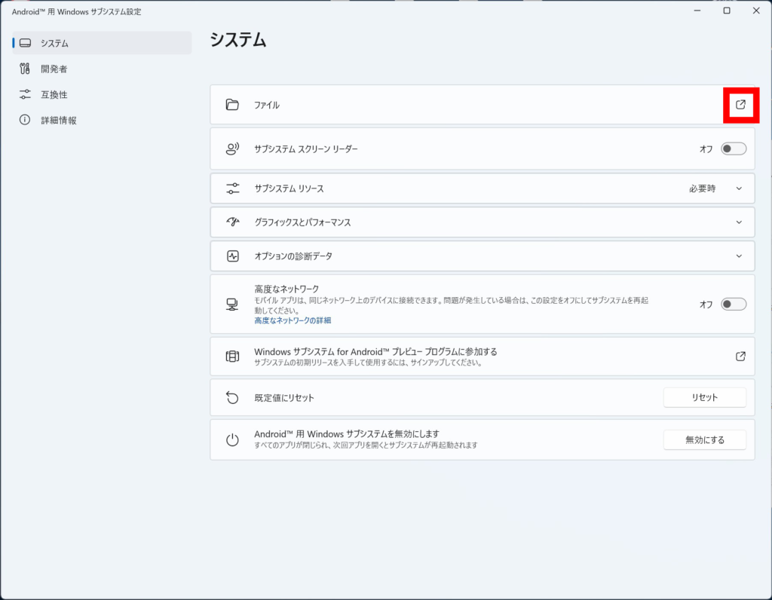Screen dimensions: 772x600
Task: Click the preview program icon beside Windows サブシステム for Android
Action: pyautogui.click(x=232, y=357)
